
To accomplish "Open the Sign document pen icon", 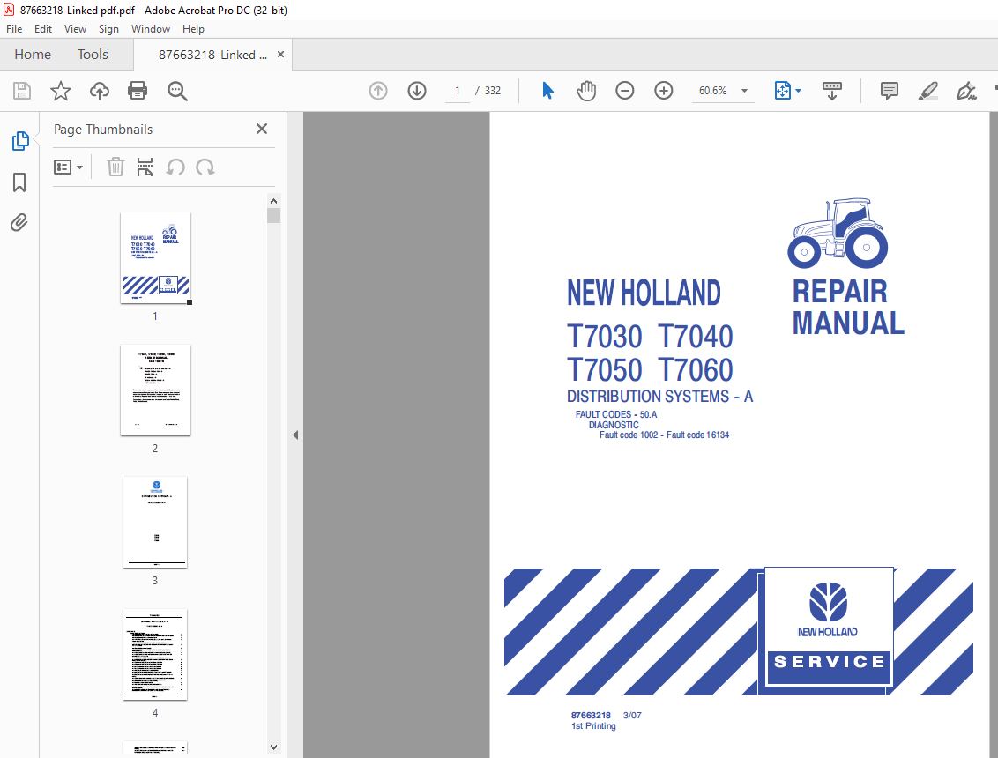I will (966, 91).
